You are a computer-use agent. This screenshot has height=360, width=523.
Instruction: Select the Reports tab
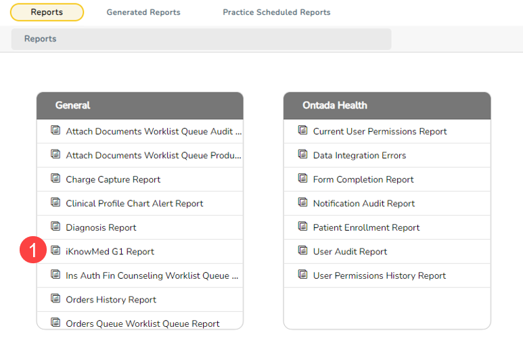click(x=47, y=12)
